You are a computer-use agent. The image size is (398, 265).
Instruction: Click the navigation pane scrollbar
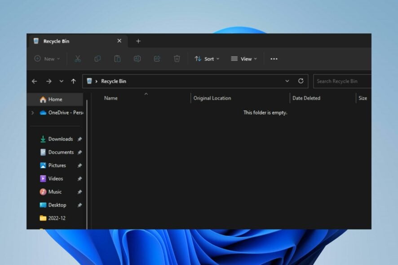[x=87, y=164]
